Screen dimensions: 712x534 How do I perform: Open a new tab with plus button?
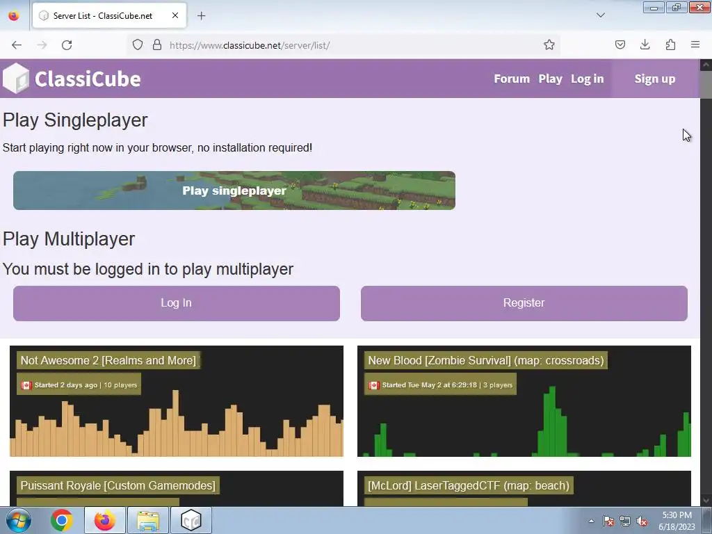click(x=201, y=16)
